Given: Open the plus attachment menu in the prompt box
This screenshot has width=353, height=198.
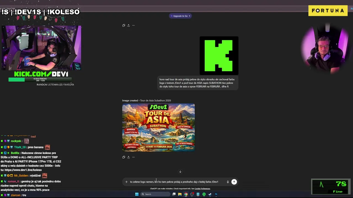Looking at the screenshot, I should pyautogui.click(x=126, y=182).
